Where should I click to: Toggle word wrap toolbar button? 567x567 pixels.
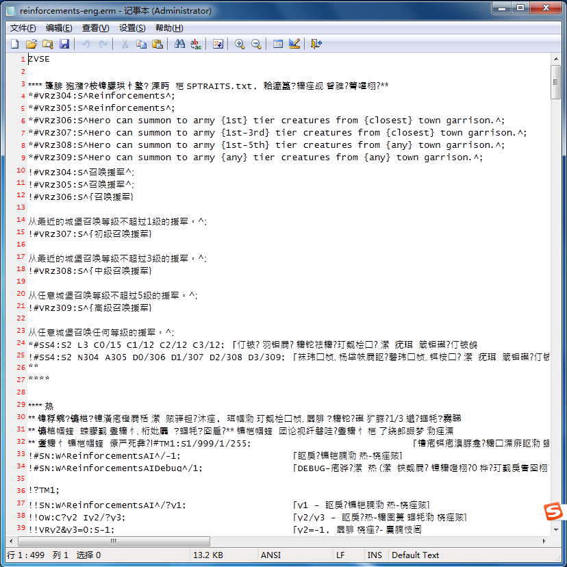coord(218,44)
